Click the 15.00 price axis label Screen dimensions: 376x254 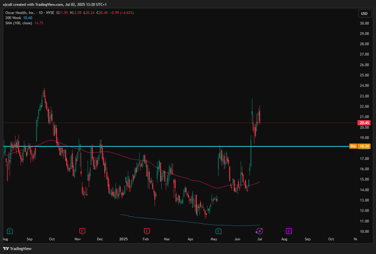tap(364, 179)
